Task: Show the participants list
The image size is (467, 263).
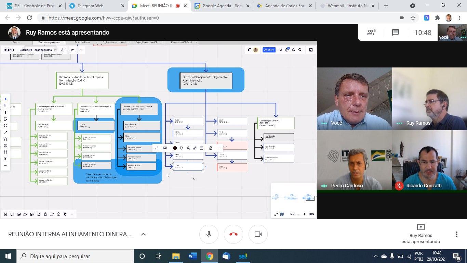Action: [371, 33]
